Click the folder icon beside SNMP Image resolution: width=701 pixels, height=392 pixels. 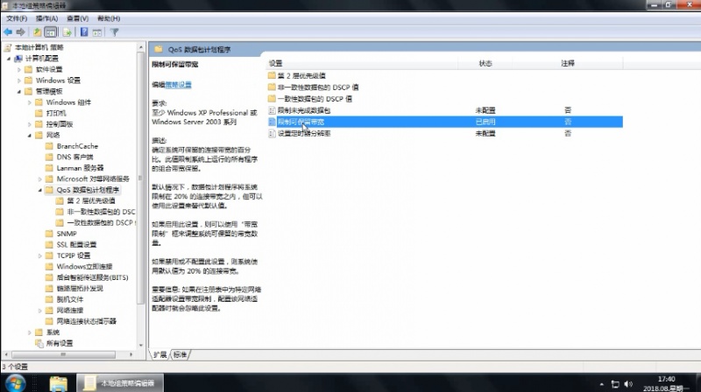pyautogui.click(x=49, y=234)
